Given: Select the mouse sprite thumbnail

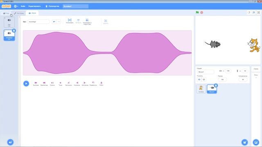Looking at the screenshot, I should pyautogui.click(x=212, y=89).
